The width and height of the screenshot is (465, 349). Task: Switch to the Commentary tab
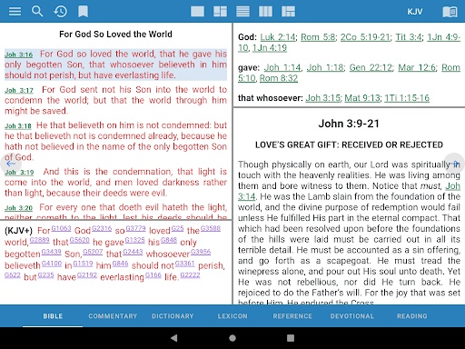113,316
